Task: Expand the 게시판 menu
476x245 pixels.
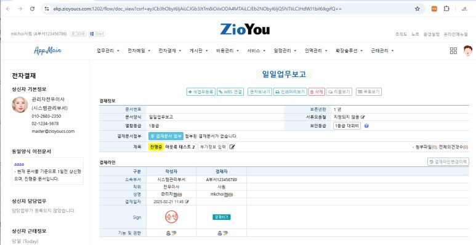Action: click(x=198, y=51)
